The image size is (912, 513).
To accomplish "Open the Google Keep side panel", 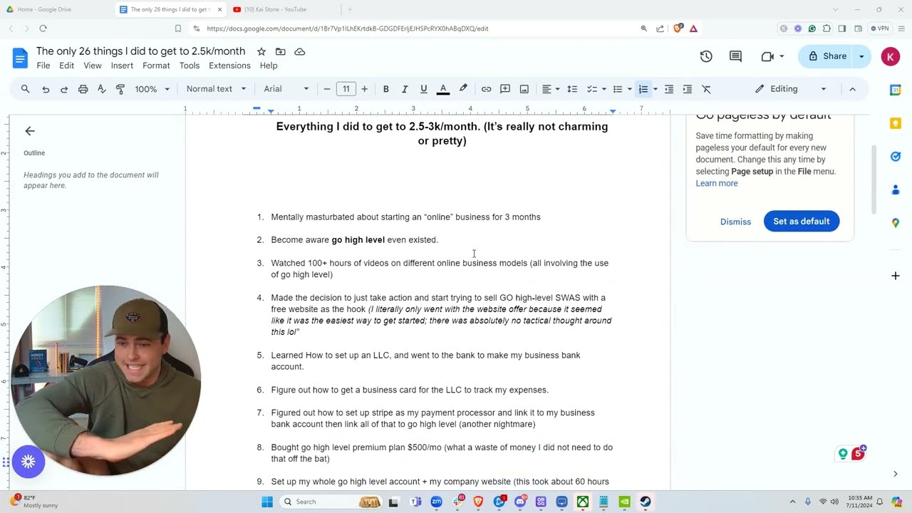I will [896, 123].
